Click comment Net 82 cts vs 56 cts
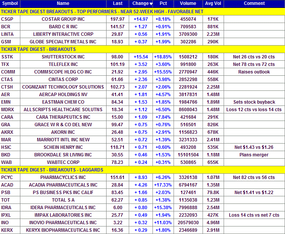Screen dimensions: 285x234 pyautogui.click(x=254, y=177)
